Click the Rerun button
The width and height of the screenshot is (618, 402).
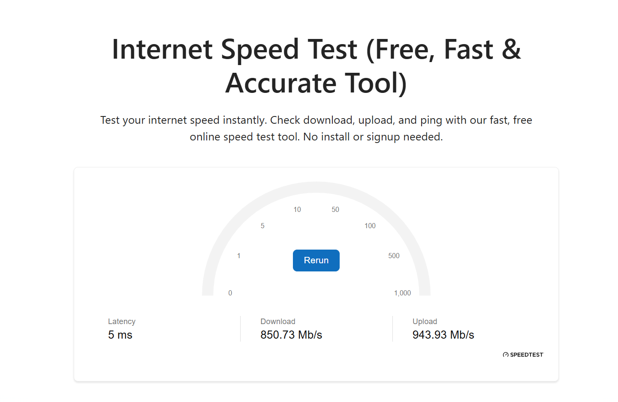pos(316,260)
